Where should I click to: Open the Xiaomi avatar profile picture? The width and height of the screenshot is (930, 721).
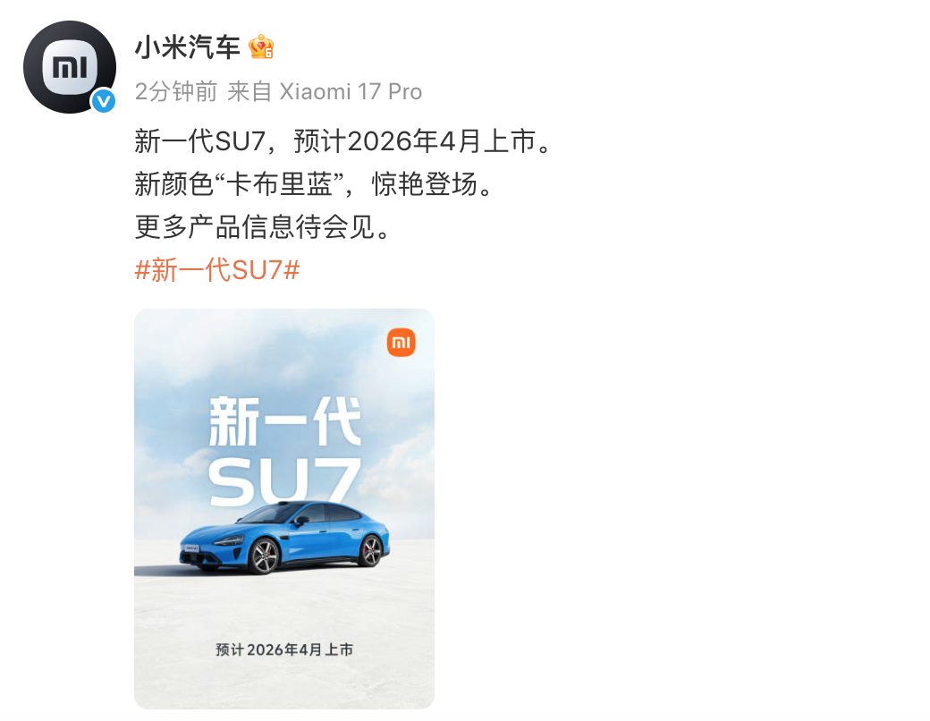[x=70, y=66]
